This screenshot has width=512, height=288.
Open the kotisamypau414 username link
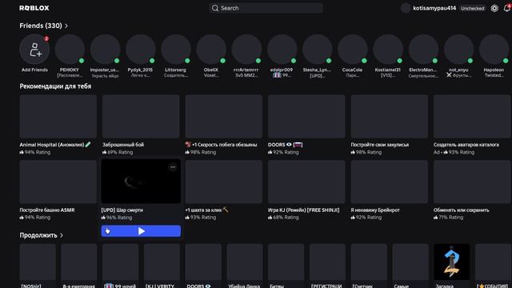pos(434,8)
